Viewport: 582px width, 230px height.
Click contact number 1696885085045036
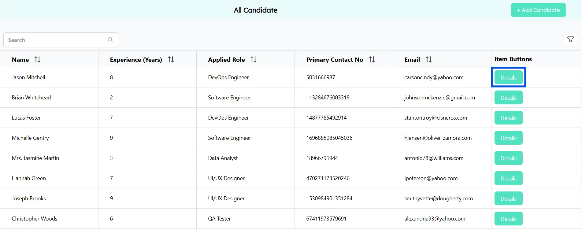329,138
